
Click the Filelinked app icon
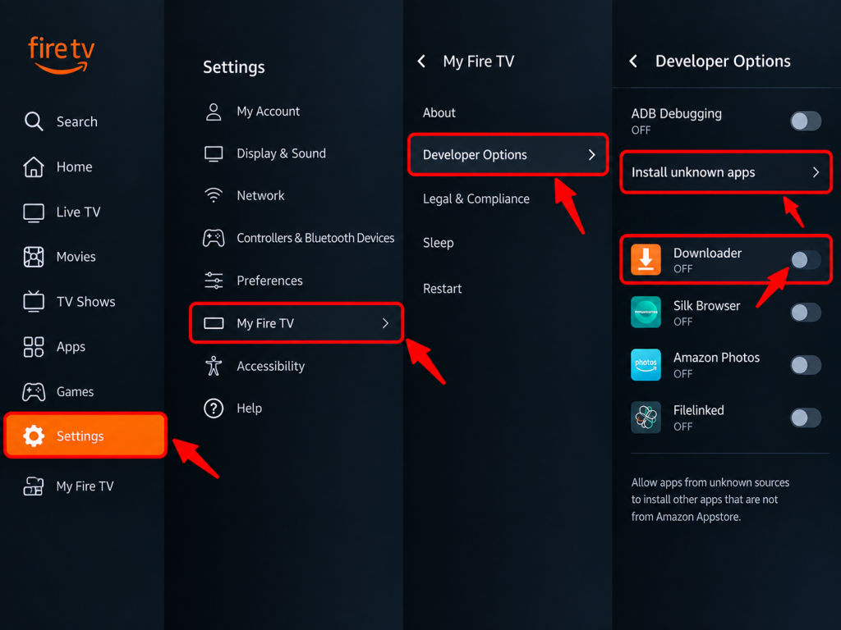pyautogui.click(x=646, y=418)
